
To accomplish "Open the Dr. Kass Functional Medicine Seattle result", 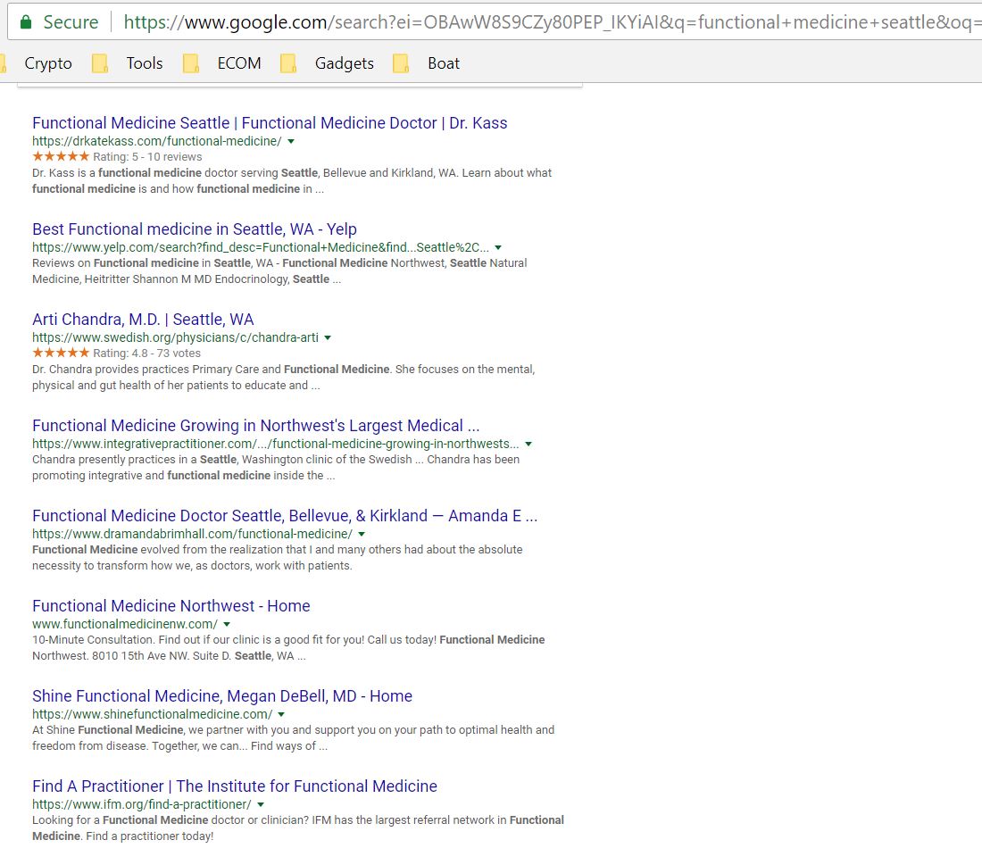I will pyautogui.click(x=270, y=123).
